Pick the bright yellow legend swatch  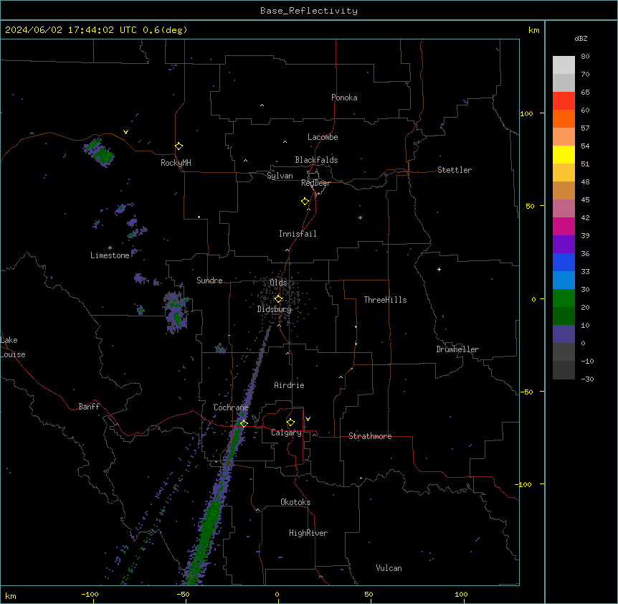(x=564, y=154)
